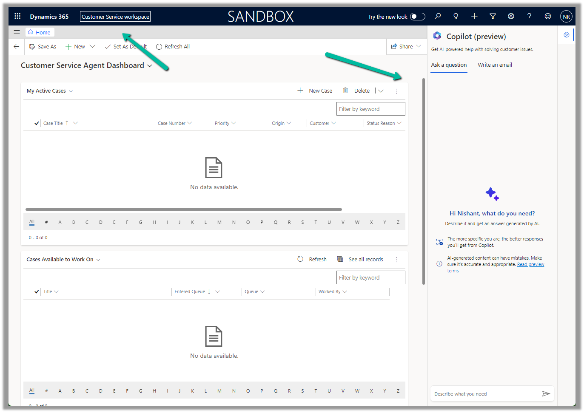Viewport: 584px width, 413px height.
Task: Expand the Share button dropdown
Action: (419, 46)
